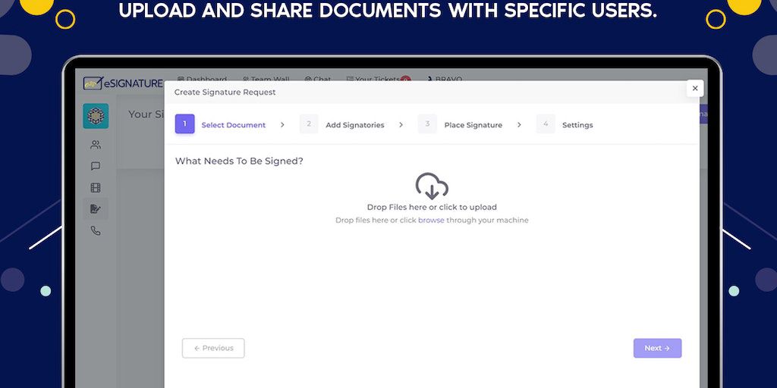This screenshot has width=777, height=388.
Task: Click the red Your Tickets notification badge
Action: point(405,79)
